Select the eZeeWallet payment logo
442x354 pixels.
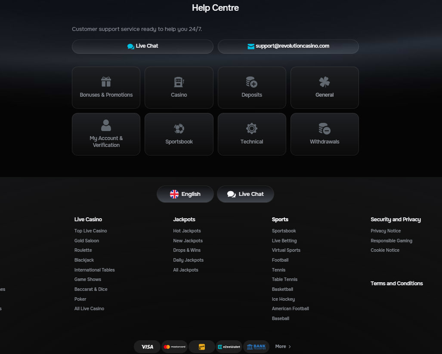(x=229, y=347)
